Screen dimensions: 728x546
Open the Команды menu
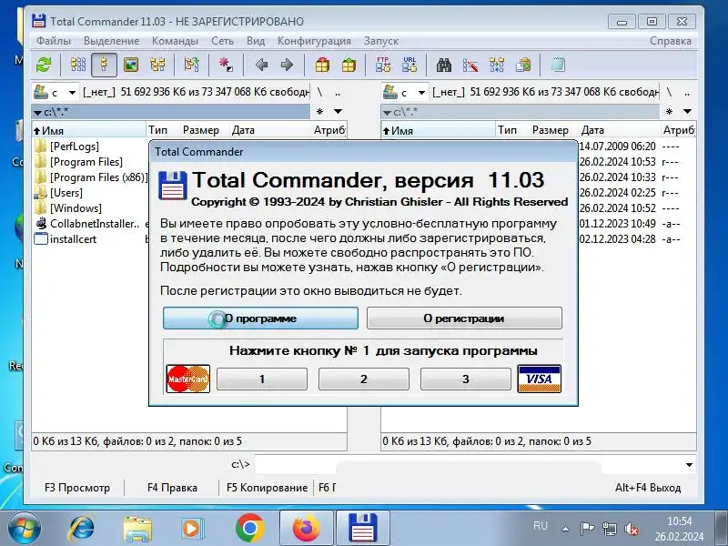tap(175, 41)
